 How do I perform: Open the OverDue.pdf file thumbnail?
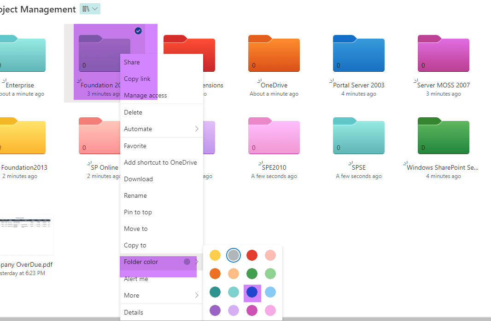[26, 235]
